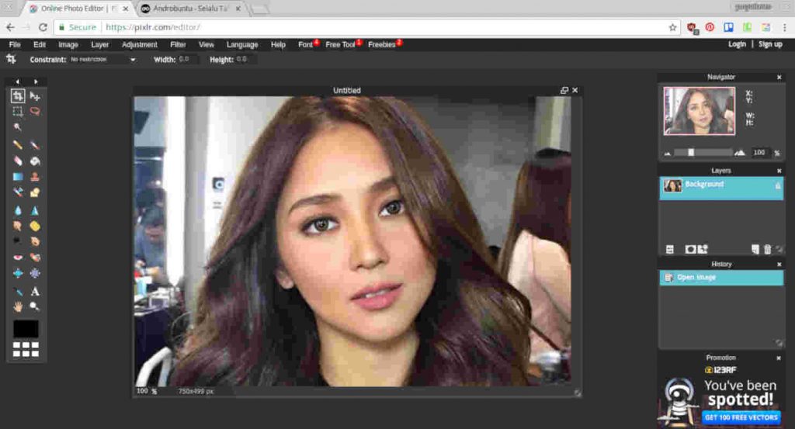The width and height of the screenshot is (795, 429).
Task: Maximize the Untitled image window
Action: pyautogui.click(x=564, y=91)
